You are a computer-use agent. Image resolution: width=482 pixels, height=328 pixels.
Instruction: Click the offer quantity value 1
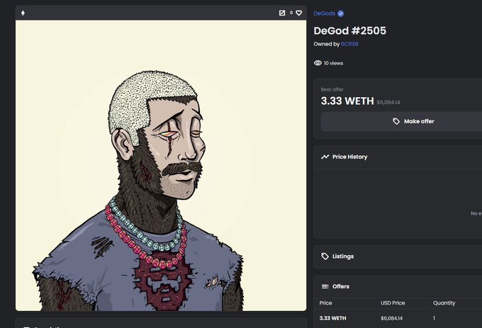pos(434,319)
